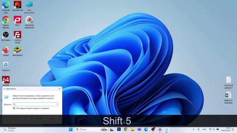Close the Run dialog

pyautogui.click(x=60, y=89)
